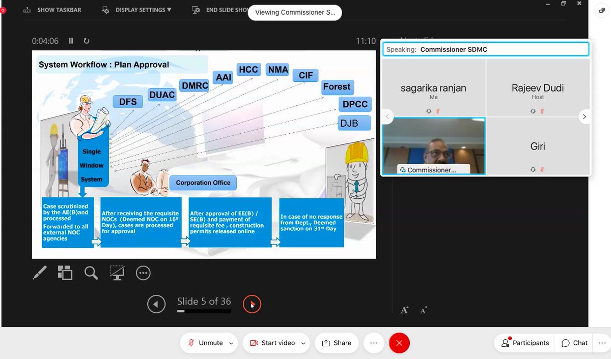This screenshot has height=359, width=611.
Task: Go to the previous slide
Action: [x=156, y=304]
